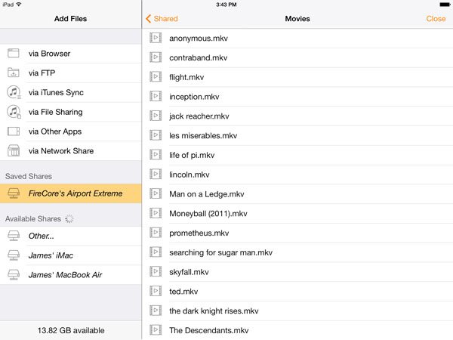This screenshot has height=340, width=453.
Task: Select the contraband.mkv file
Action: [297, 57]
